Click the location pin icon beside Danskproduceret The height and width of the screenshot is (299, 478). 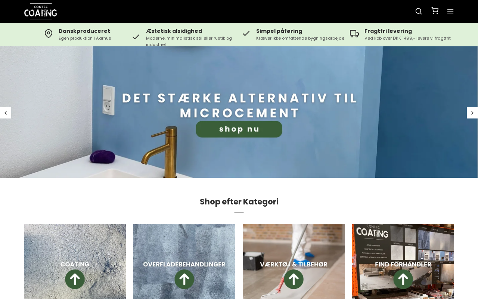[49, 34]
